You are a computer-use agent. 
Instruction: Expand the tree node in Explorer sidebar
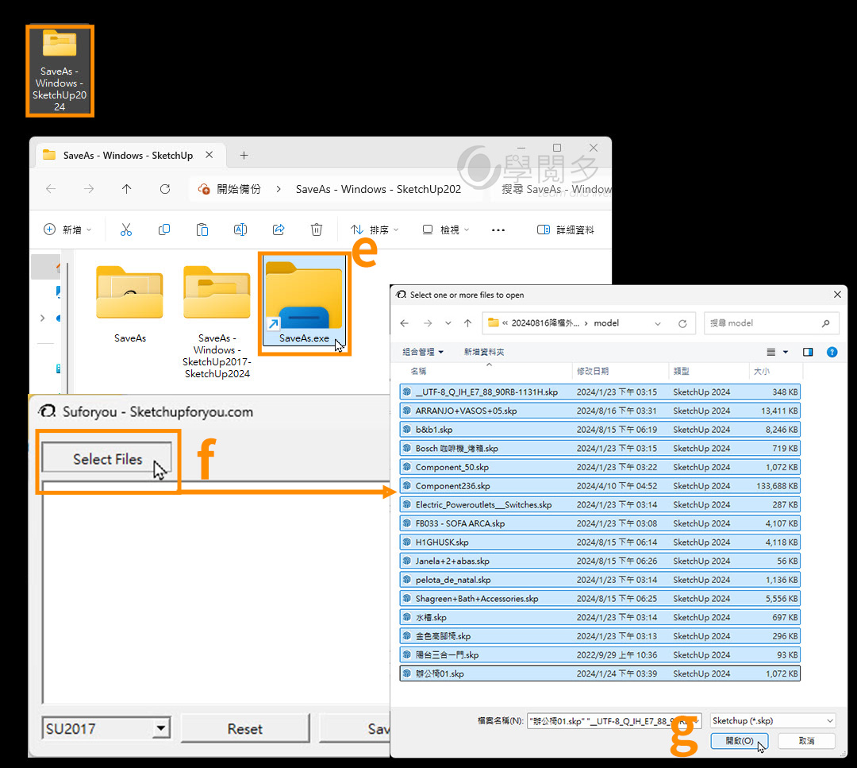pyautogui.click(x=43, y=318)
